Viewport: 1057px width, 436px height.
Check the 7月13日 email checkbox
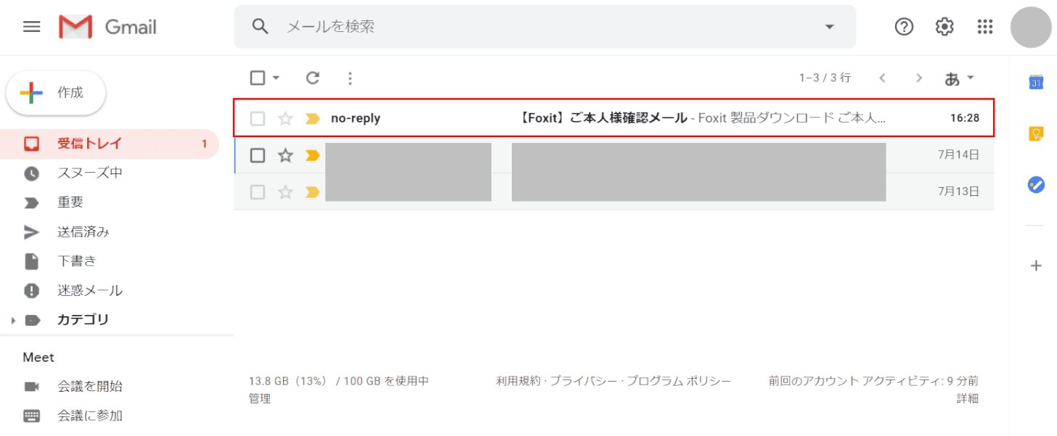(x=258, y=192)
